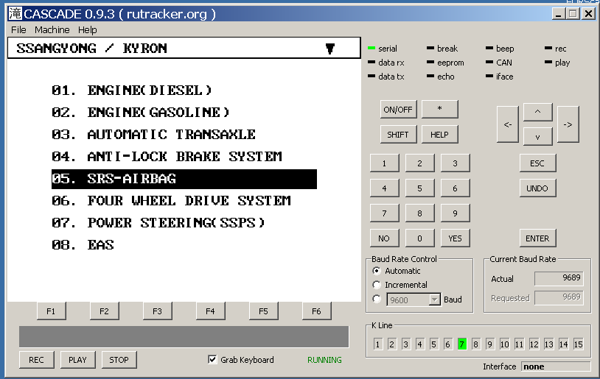Click the NO button
Image resolution: width=600 pixels, height=379 pixels.
point(384,238)
